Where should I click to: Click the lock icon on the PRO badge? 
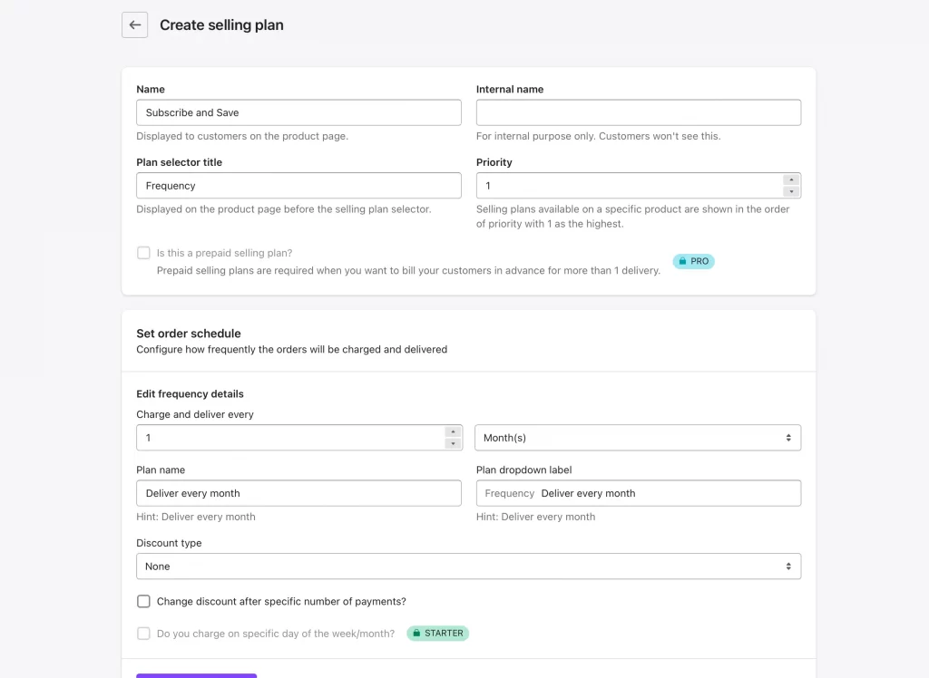click(684, 261)
